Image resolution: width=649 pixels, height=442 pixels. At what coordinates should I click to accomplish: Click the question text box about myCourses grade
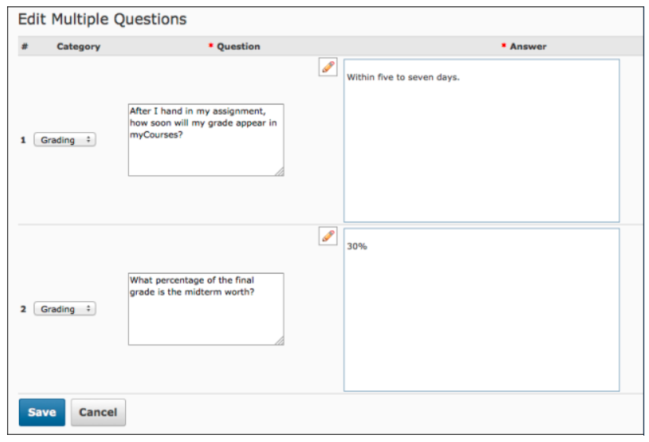205,140
